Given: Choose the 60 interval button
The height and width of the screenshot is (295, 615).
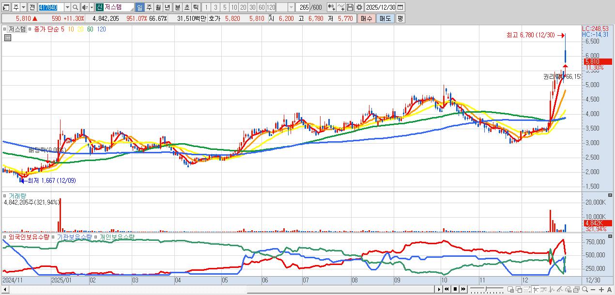Looking at the screenshot, I should (x=261, y=7).
